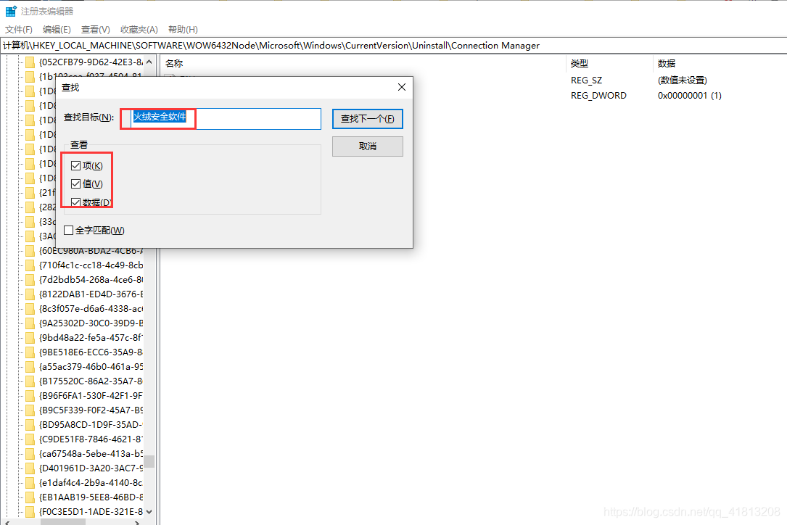Click tree pane scroll down arrow
The image size is (787, 525).
pos(149,512)
